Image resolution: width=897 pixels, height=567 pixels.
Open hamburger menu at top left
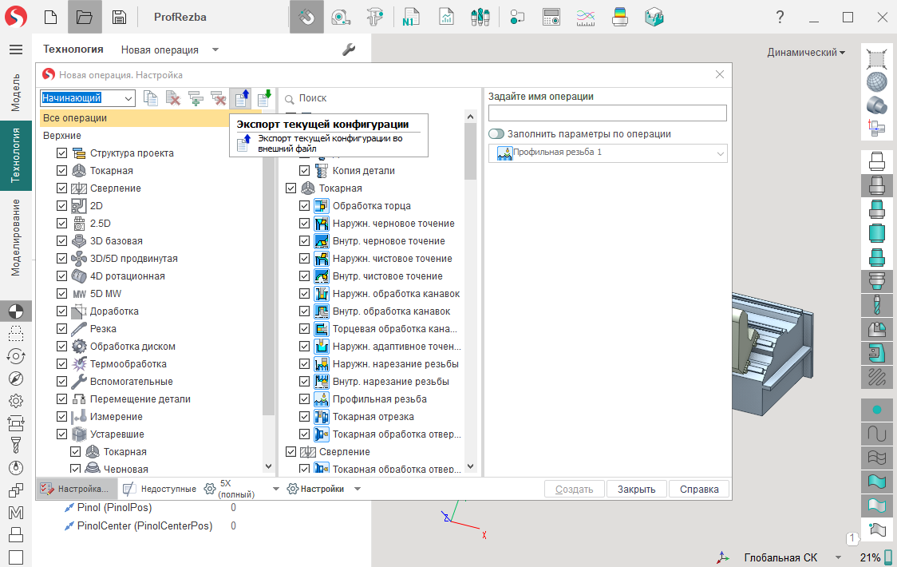pyautogui.click(x=16, y=50)
